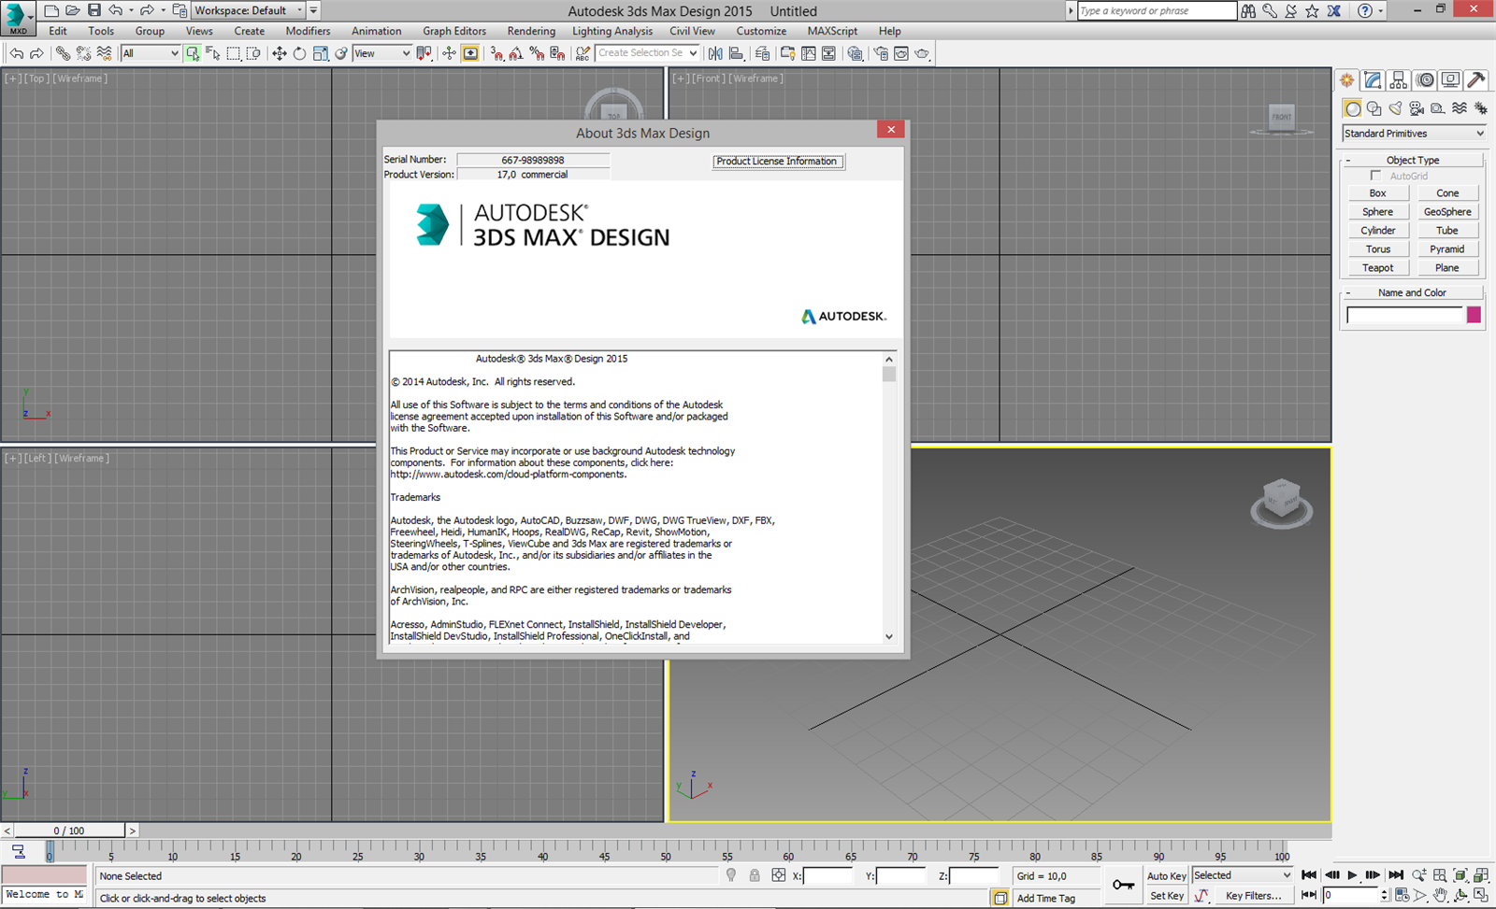The height and width of the screenshot is (909, 1496).
Task: Switch to the Modify command panel
Action: tap(1373, 80)
